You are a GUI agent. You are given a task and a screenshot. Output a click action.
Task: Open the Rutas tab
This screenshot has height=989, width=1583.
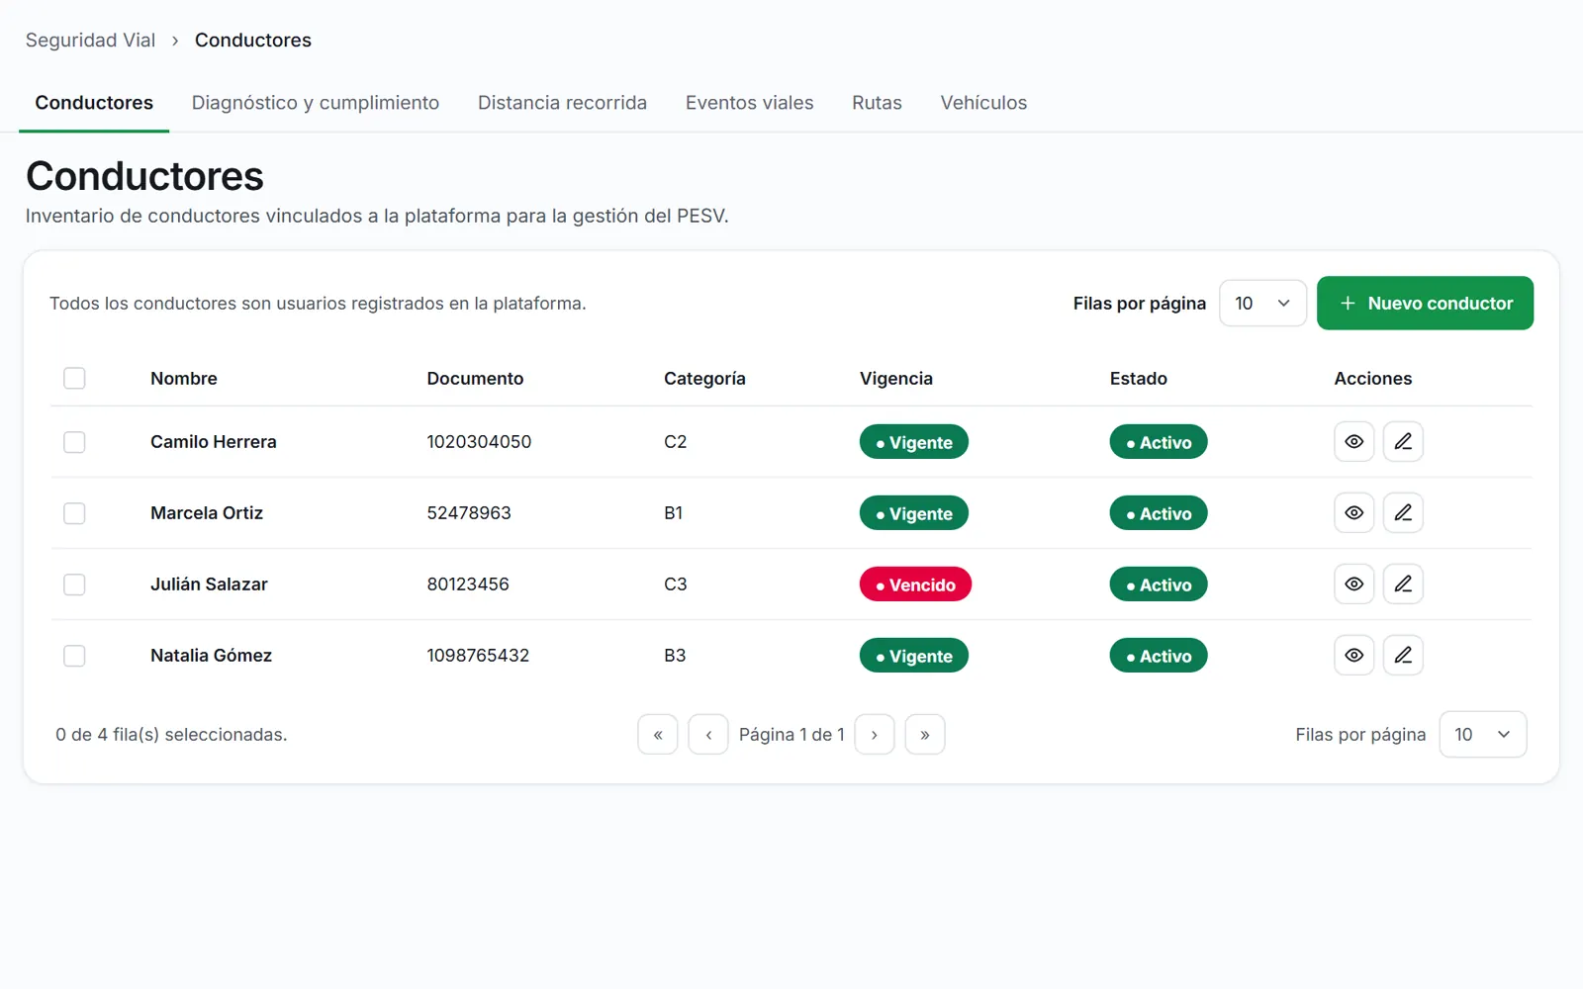click(x=877, y=103)
